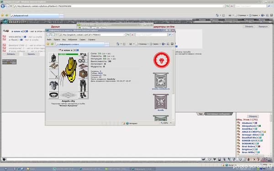274x171 pixels.
Task: Open the Файл menu in popup window
Action: [x=49, y=40]
